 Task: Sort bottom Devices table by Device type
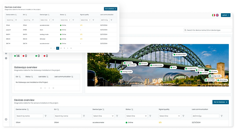pos(103,109)
